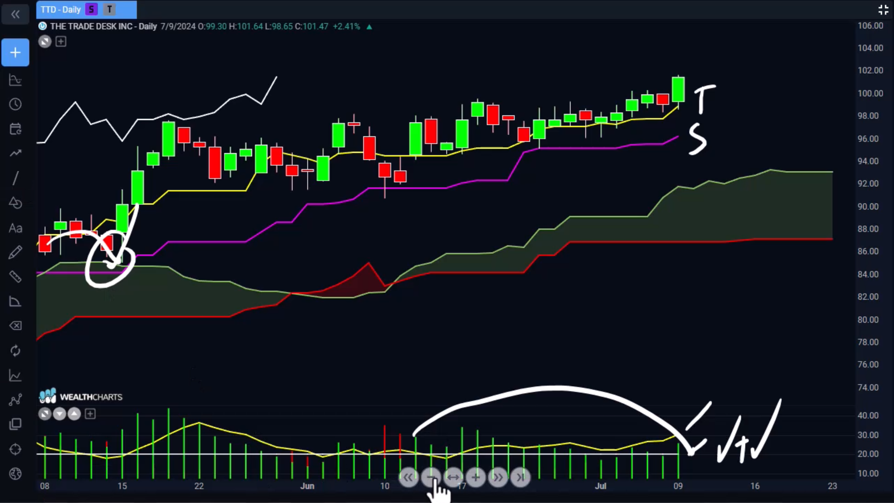The width and height of the screenshot is (894, 503).
Task: Add indicator to main chart pane
Action: point(61,42)
